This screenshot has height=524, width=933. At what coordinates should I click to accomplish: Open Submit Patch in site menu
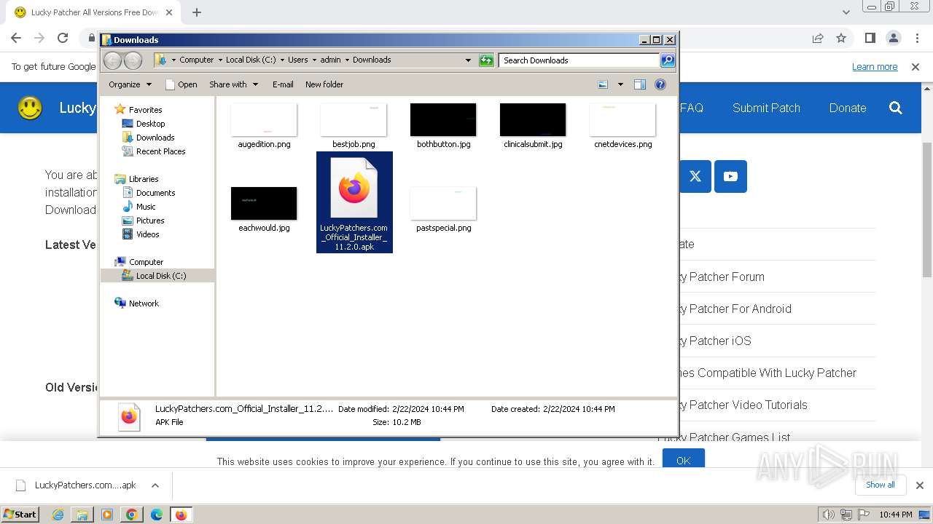[766, 108]
